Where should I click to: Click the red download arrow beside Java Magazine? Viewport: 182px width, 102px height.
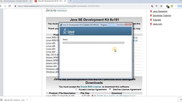[151, 11]
